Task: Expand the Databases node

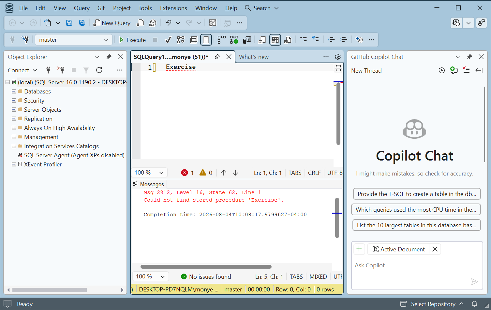Action: 14,92
